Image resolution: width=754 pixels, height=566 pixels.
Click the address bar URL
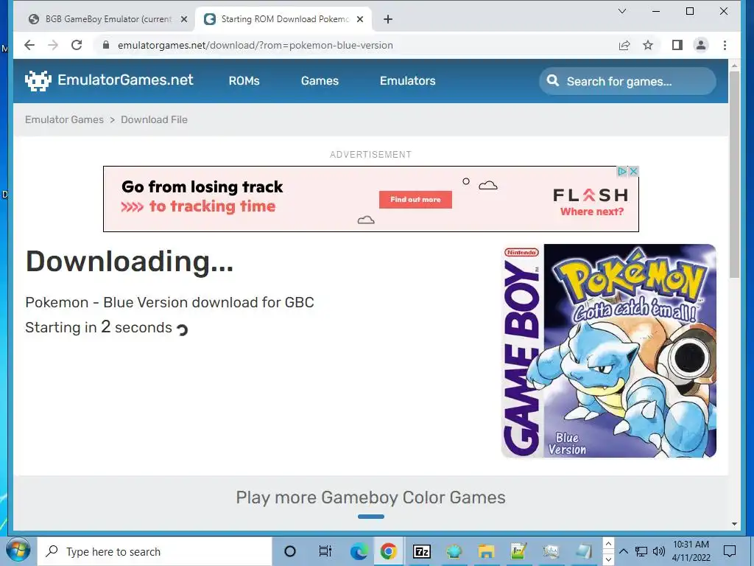tap(256, 45)
